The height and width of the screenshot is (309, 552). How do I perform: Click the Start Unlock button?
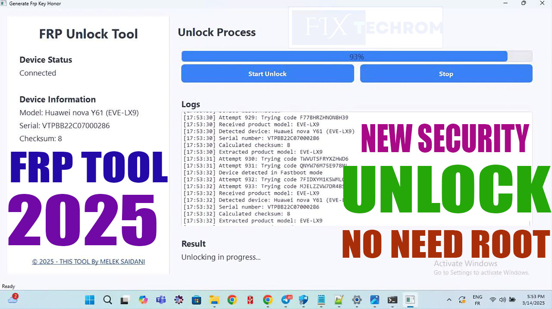(x=267, y=74)
